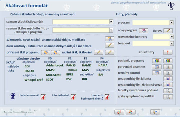Viewport: 180px width, 117px height.
Task: Open the 'grafy symptomů a podškál' preview icon
Action: tap(168, 97)
